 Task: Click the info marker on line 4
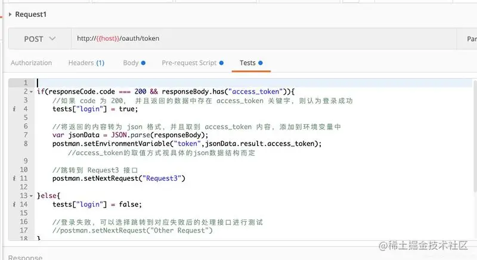click(x=14, y=109)
